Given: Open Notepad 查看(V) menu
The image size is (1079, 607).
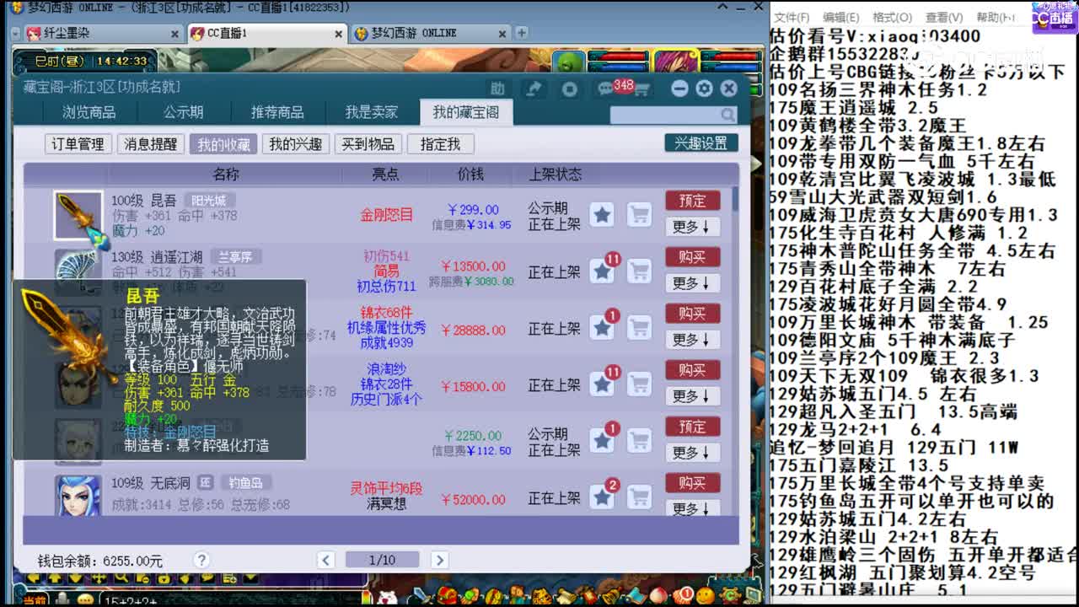Looking at the screenshot, I should click(943, 18).
